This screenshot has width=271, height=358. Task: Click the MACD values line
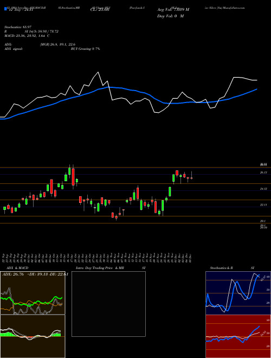(27, 36)
